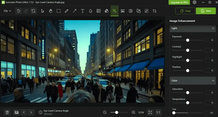Click the Tint value field showing -10
Viewport: 218px width, 117px height.
210,113
